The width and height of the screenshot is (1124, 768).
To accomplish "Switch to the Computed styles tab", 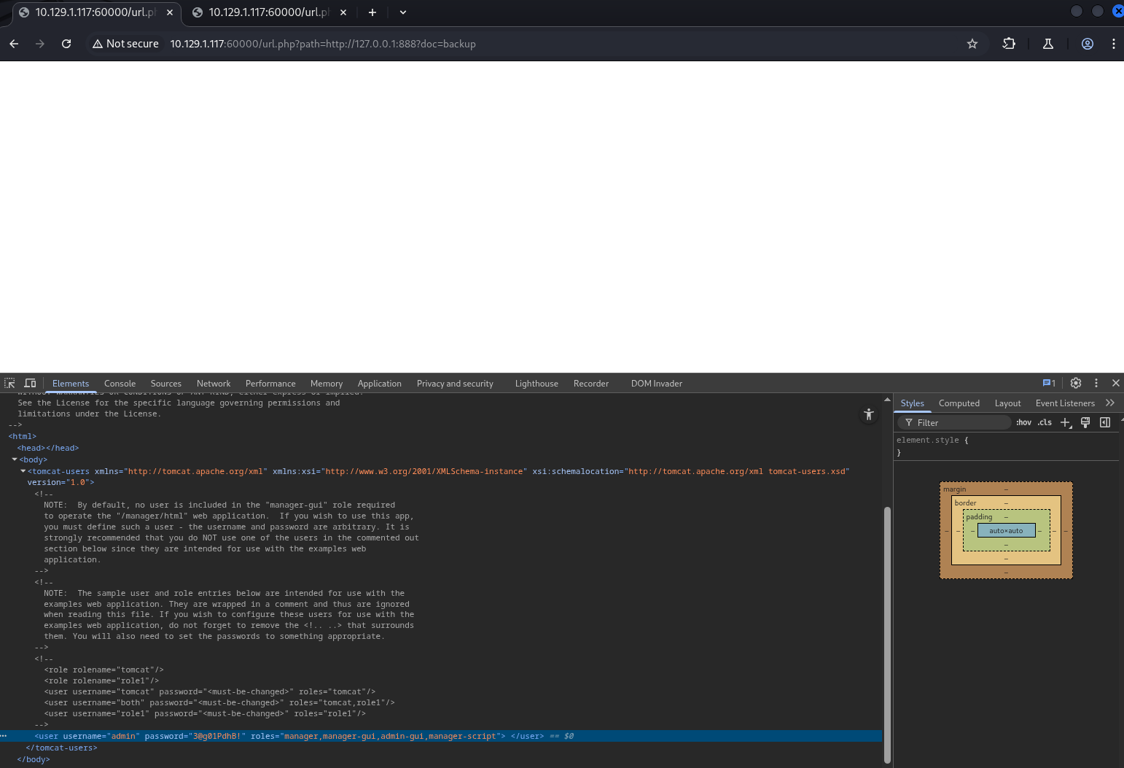I will [959, 403].
